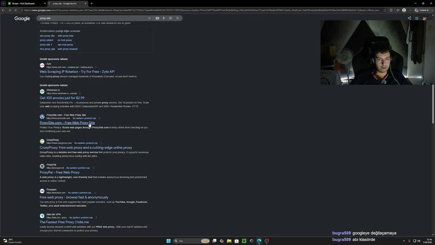Translate the CroxyProxy result page
Screen dimensions: 435x245
86,143
